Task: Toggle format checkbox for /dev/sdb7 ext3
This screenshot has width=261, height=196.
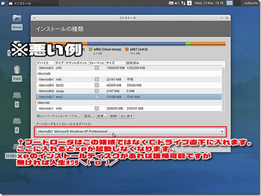Action: pyautogui.click(x=97, y=97)
